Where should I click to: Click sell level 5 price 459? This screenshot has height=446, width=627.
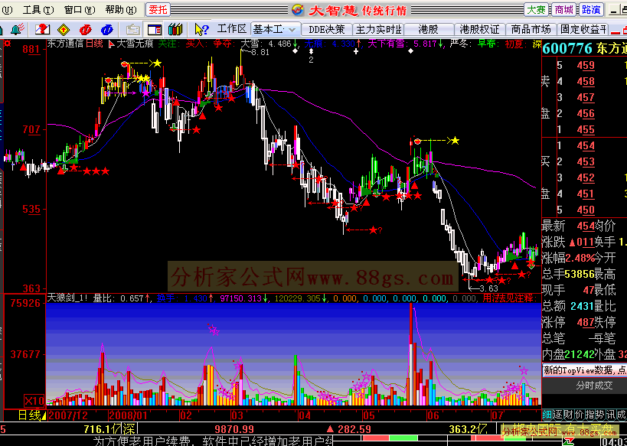(586, 65)
